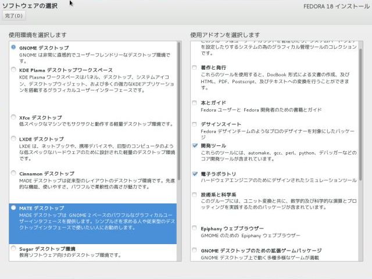Click the ハードウェアエンジニア simulation tools description

pyautogui.click(x=278, y=180)
